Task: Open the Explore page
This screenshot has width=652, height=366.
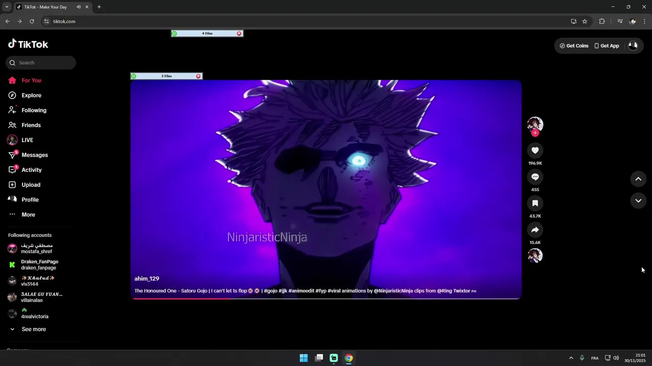Action: [x=31, y=95]
